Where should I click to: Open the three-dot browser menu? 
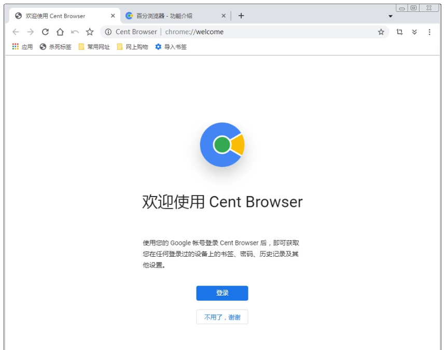[x=429, y=32]
